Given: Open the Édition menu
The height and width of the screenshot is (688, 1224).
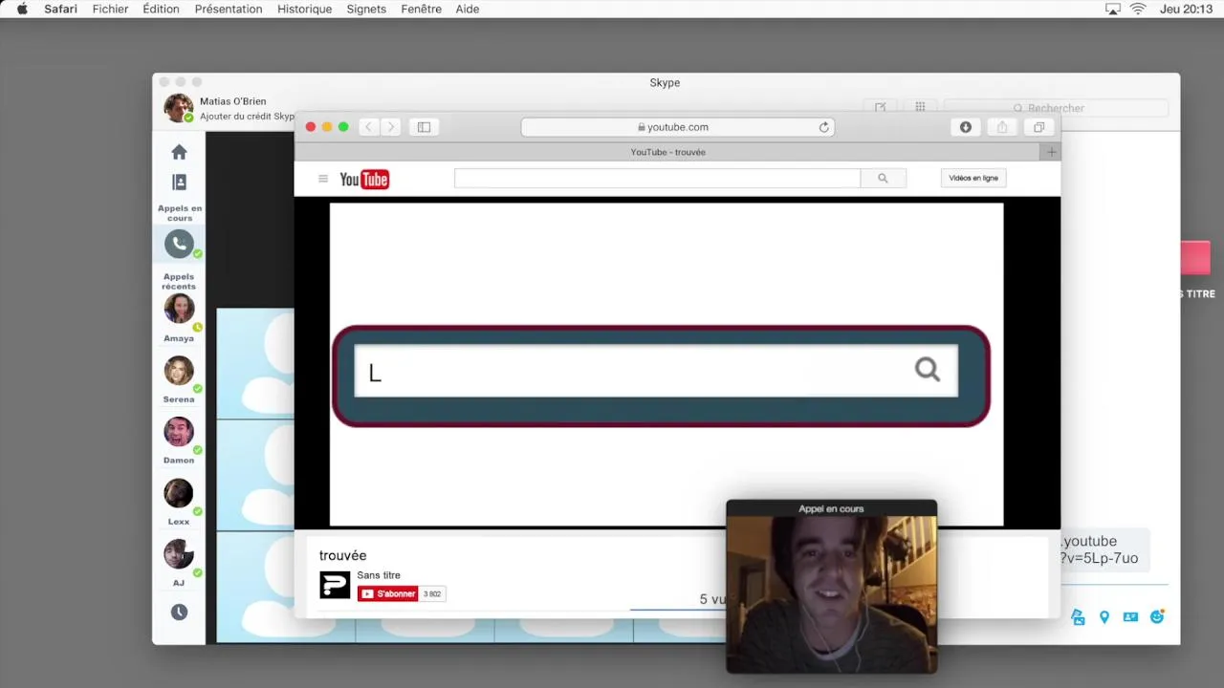Looking at the screenshot, I should pos(161,9).
